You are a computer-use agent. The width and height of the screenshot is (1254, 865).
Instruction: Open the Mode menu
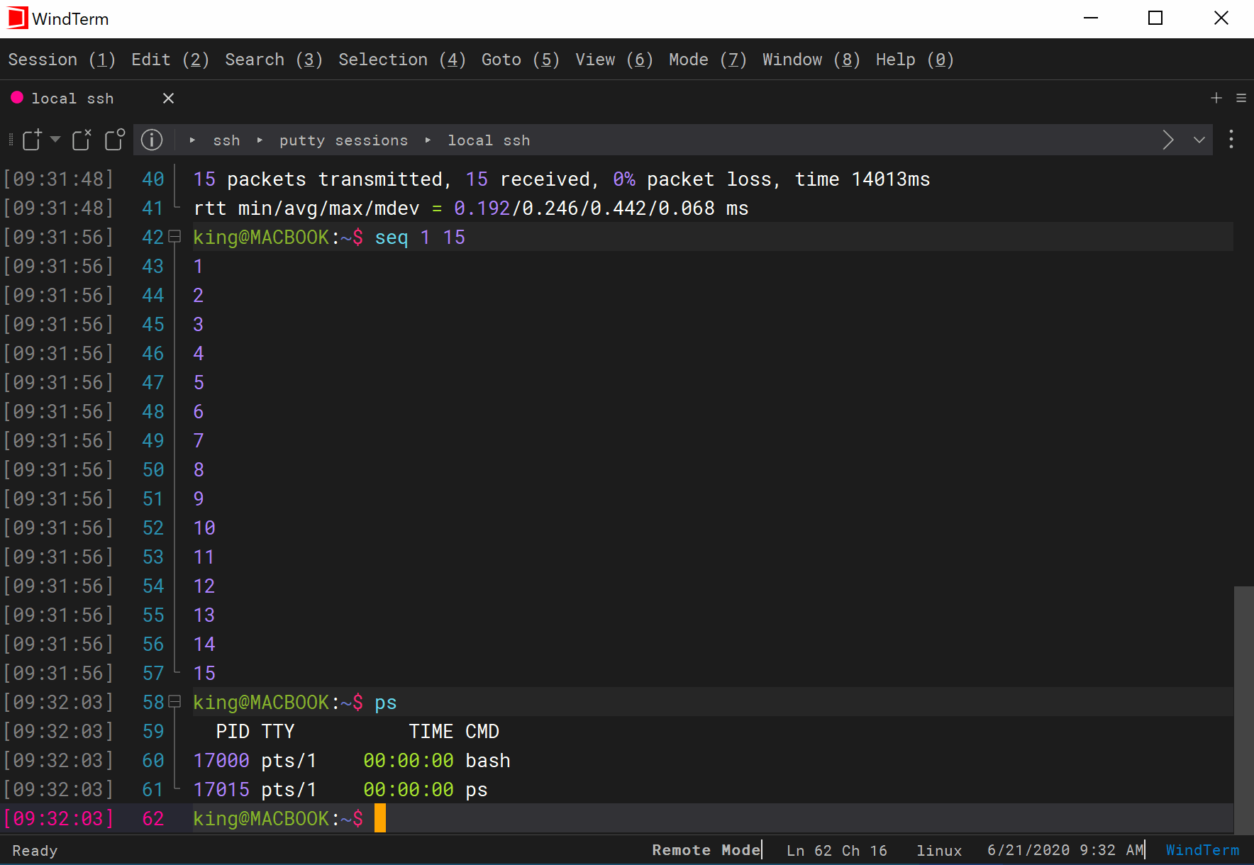pyautogui.click(x=706, y=60)
